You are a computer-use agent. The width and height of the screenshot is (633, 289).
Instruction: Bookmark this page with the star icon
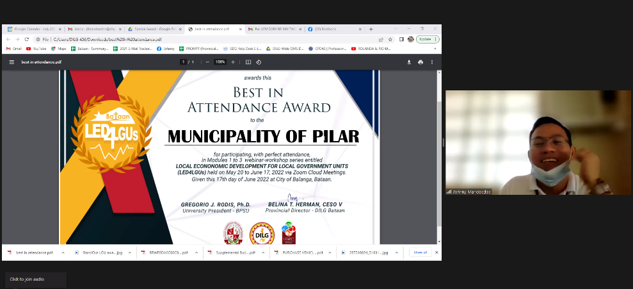pos(390,39)
